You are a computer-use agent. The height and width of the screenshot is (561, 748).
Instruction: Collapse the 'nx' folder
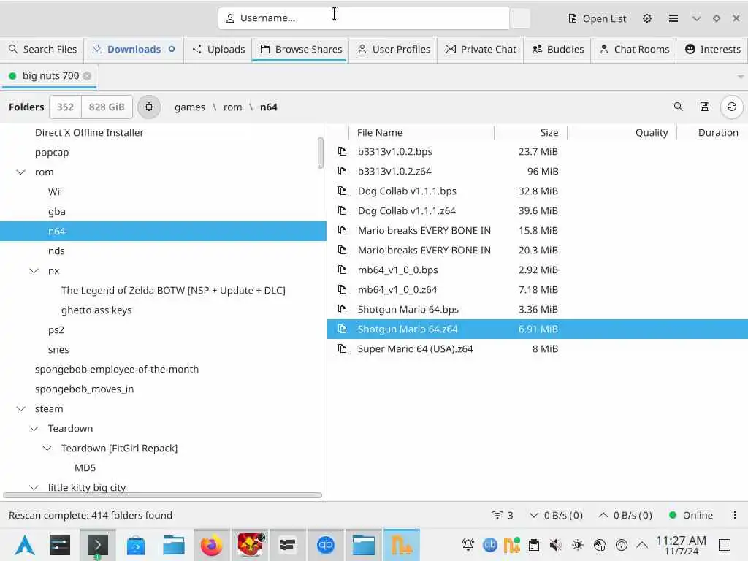34,271
